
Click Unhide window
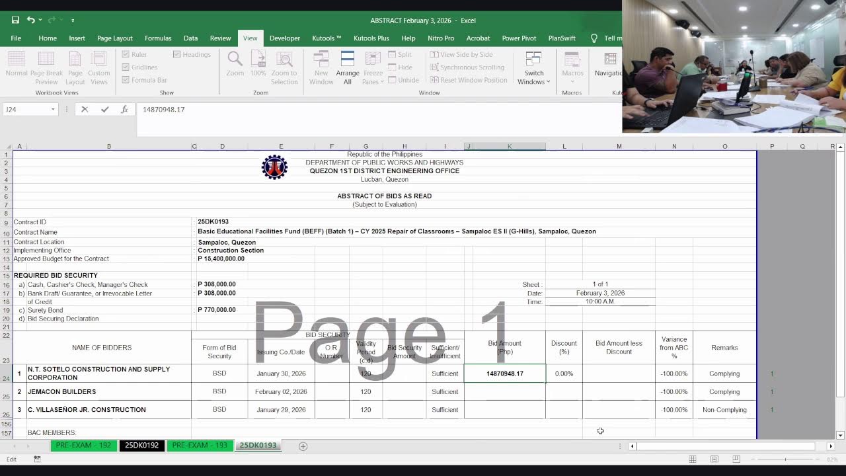tap(403, 80)
